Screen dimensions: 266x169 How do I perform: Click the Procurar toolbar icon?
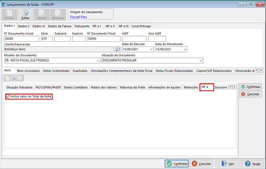pyautogui.click(x=58, y=15)
